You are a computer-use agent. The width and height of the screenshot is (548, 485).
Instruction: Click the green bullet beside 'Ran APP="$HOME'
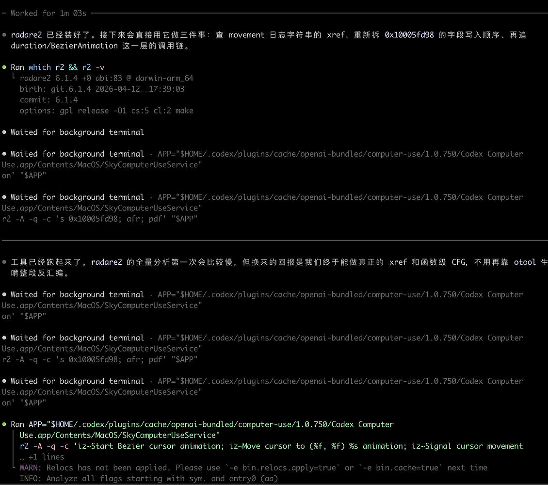pyautogui.click(x=4, y=424)
